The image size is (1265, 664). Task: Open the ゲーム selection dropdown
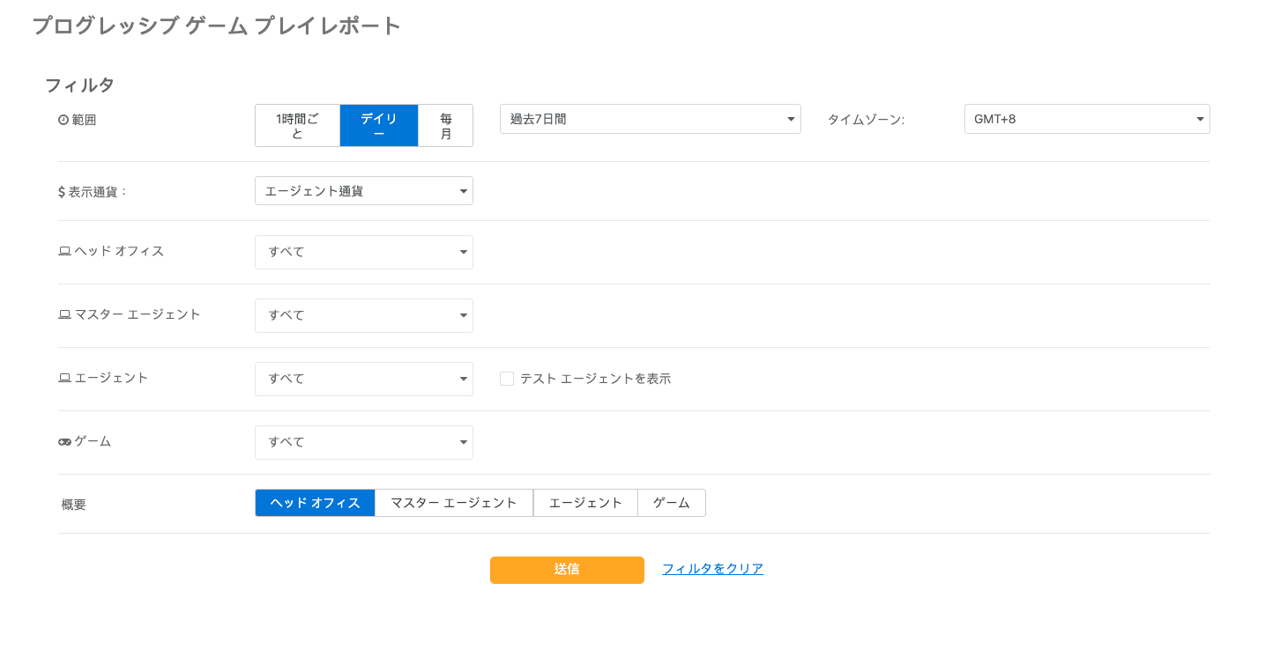coord(363,442)
